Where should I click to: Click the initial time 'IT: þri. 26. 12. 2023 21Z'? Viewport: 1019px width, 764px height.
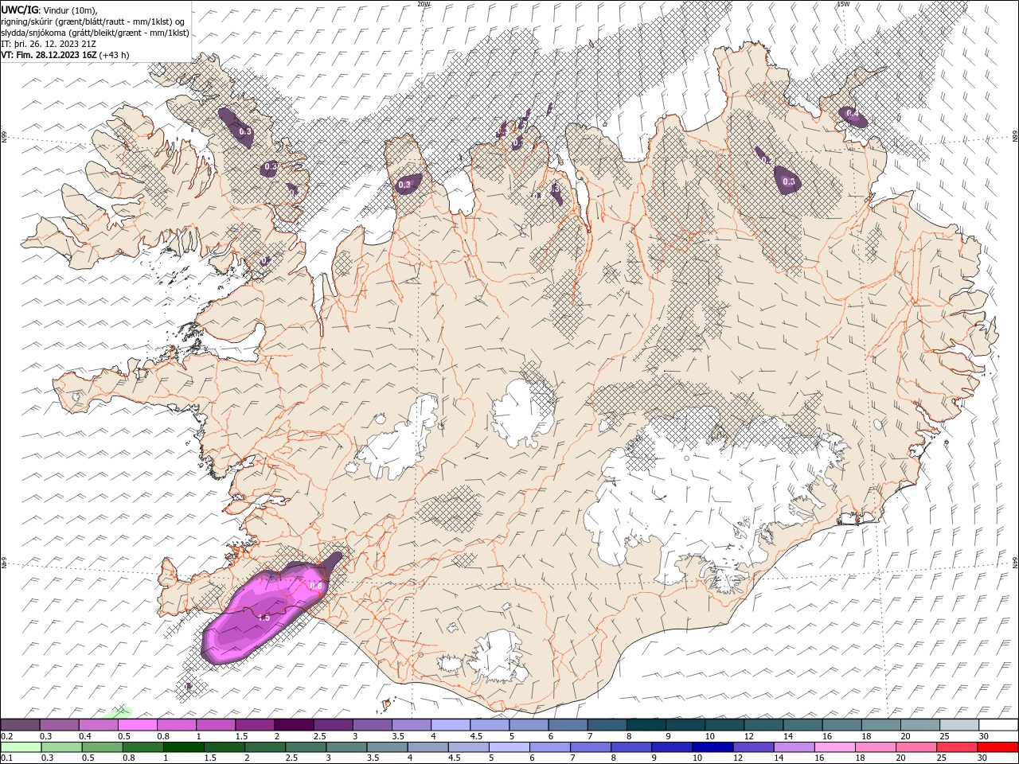coord(49,43)
